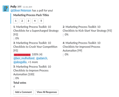Click the red 100% vote progress bar

tap(22, 55)
